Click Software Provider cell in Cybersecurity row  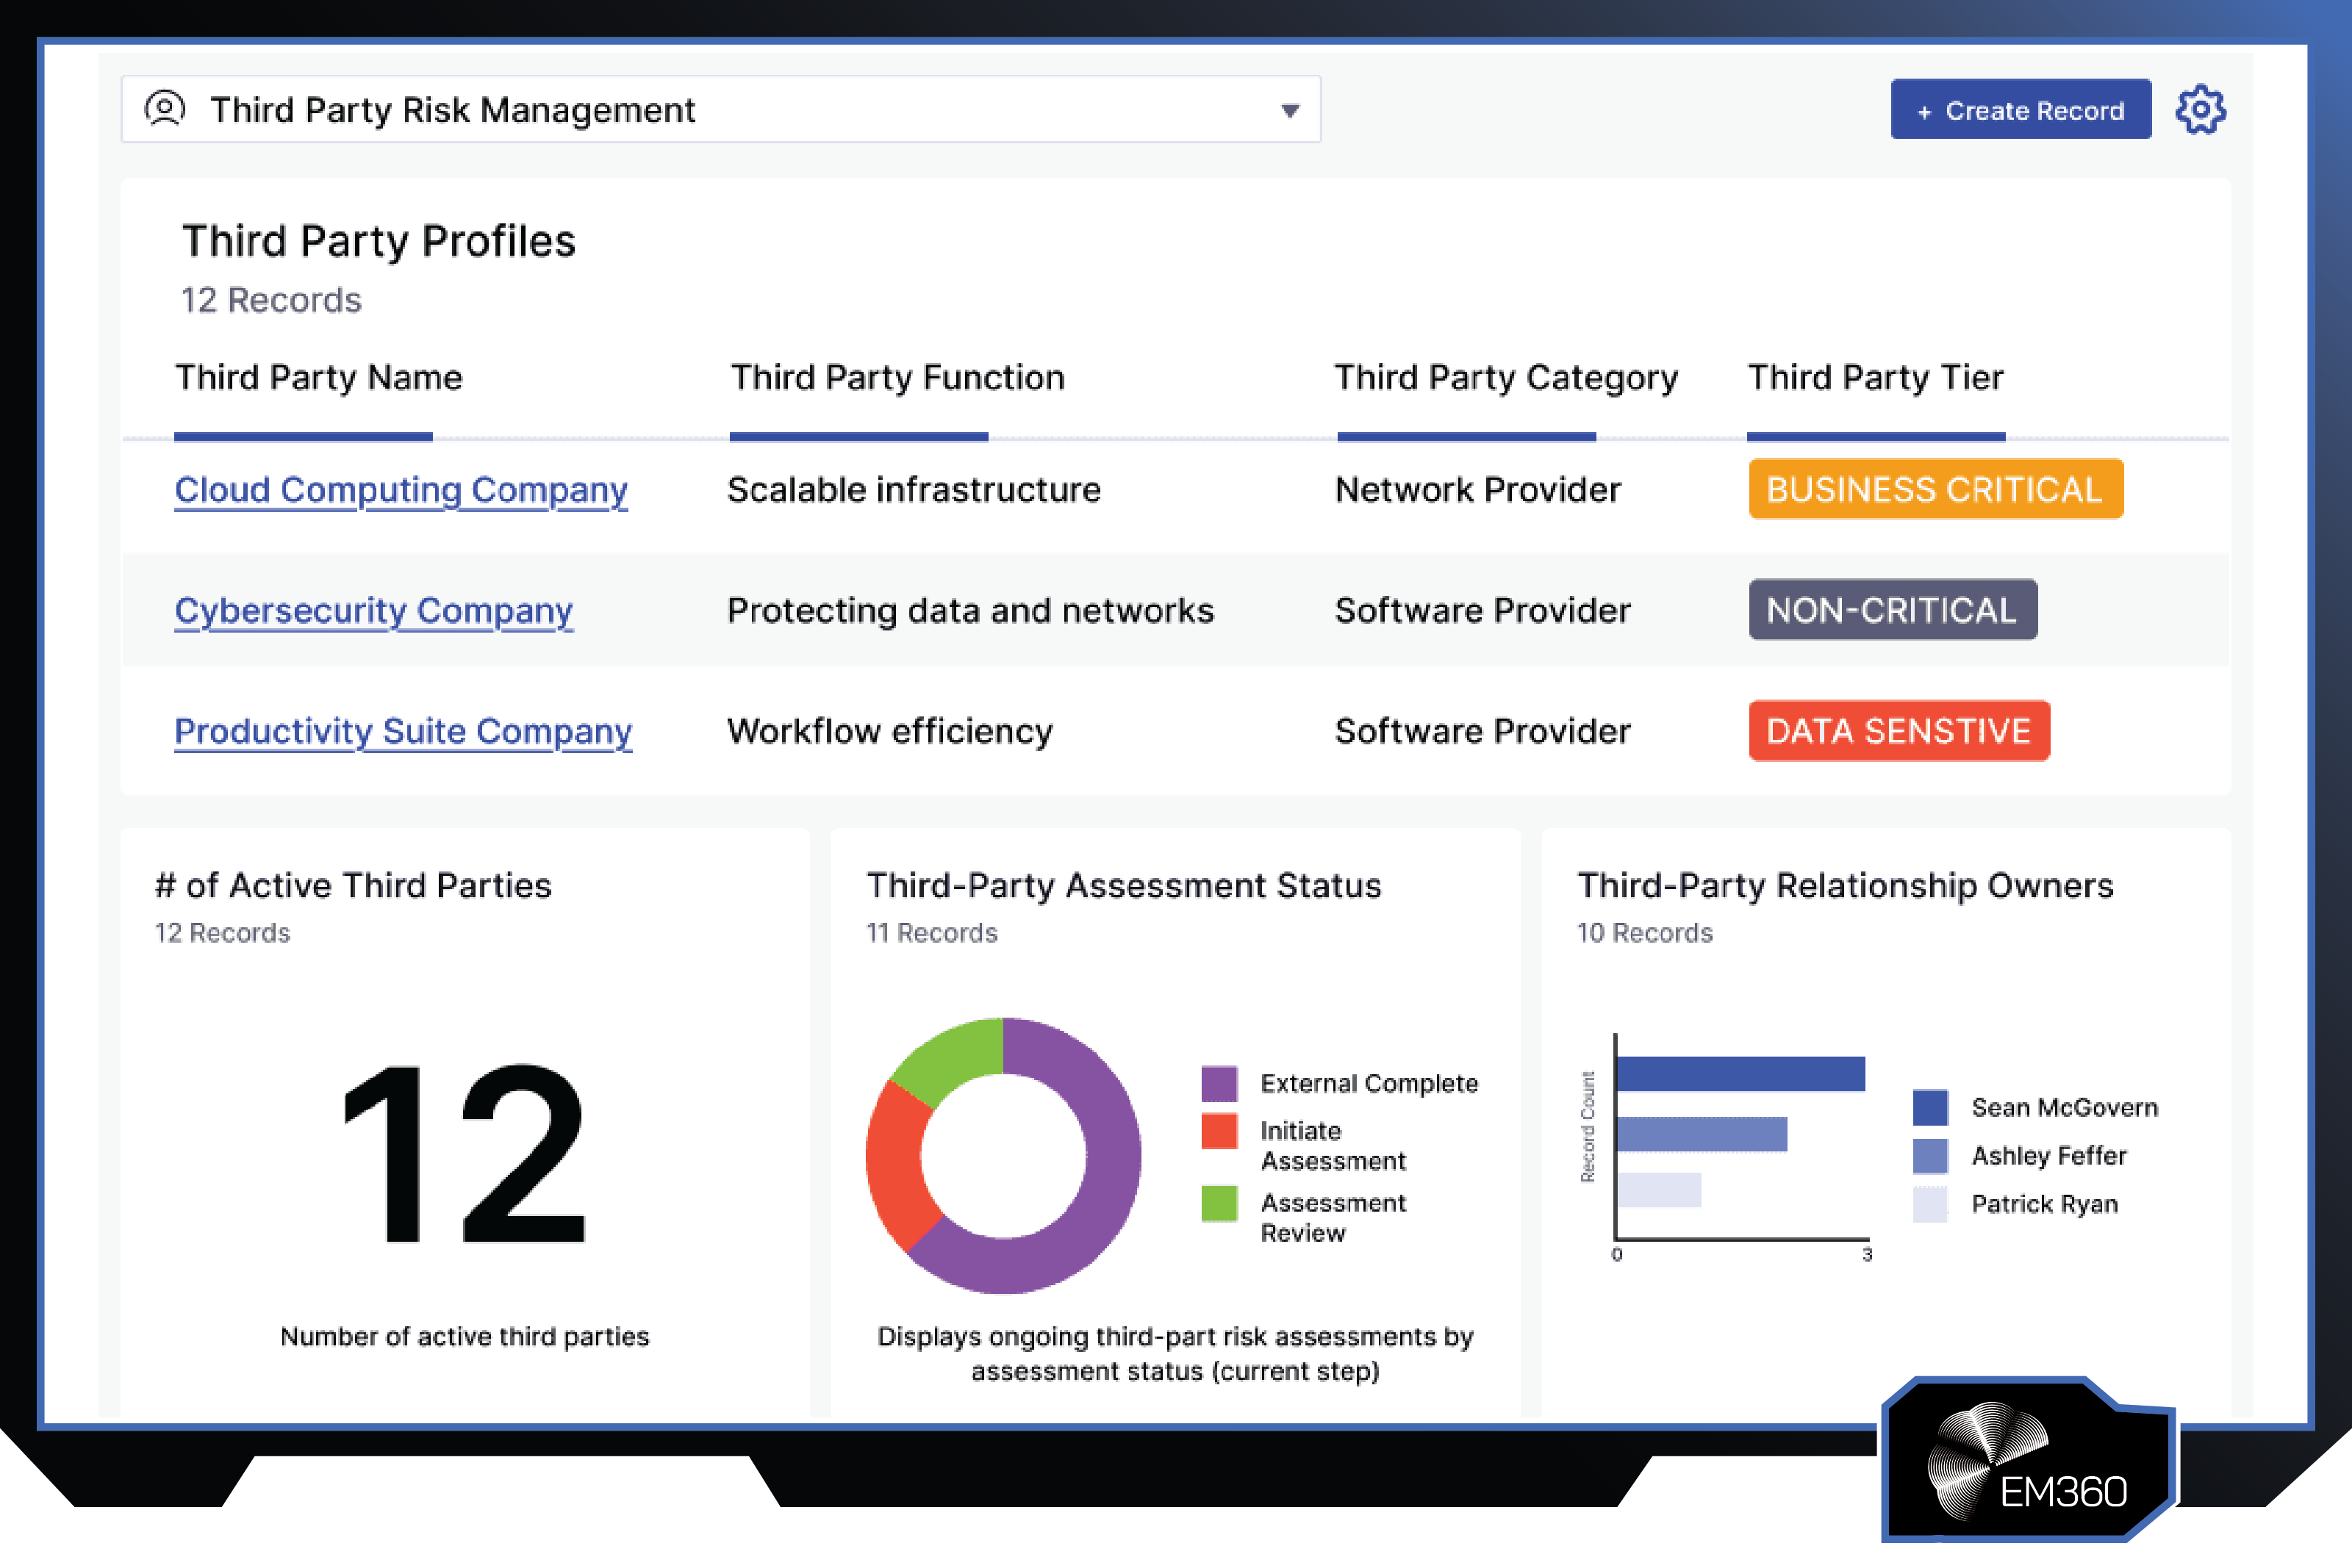1483,611
